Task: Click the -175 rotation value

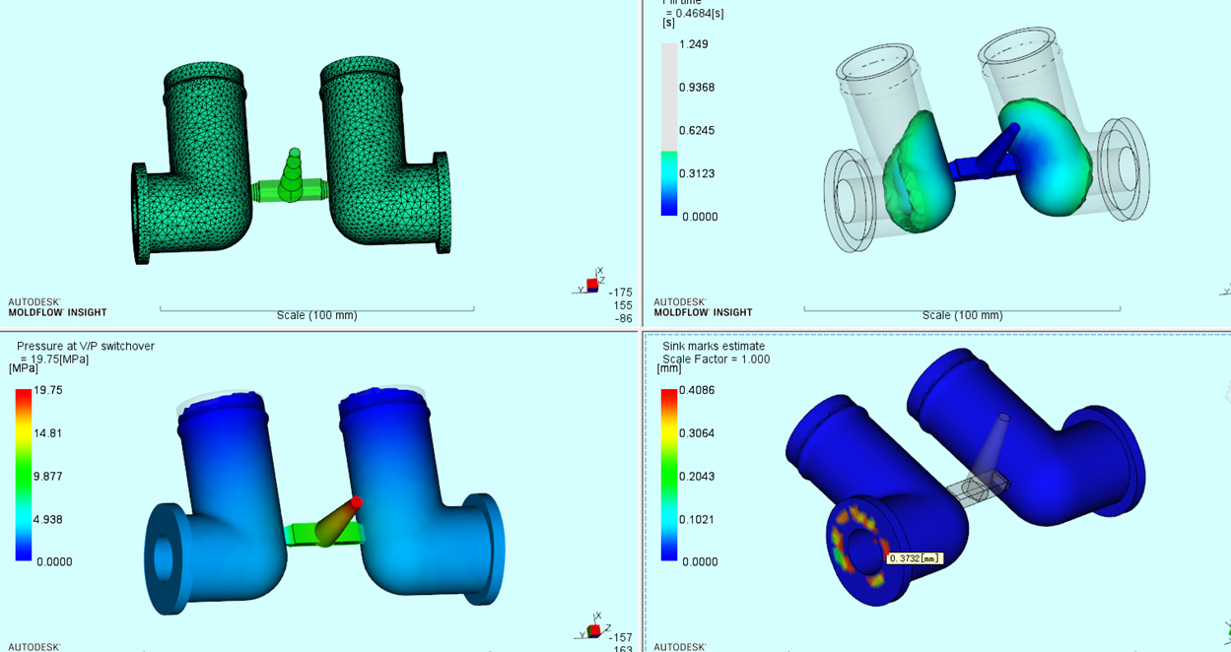Action: [x=621, y=293]
